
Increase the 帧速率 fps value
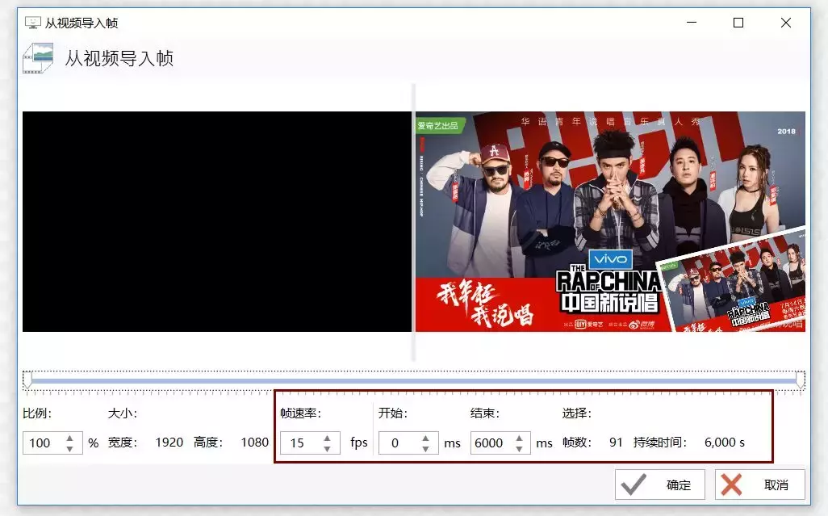tap(328, 438)
